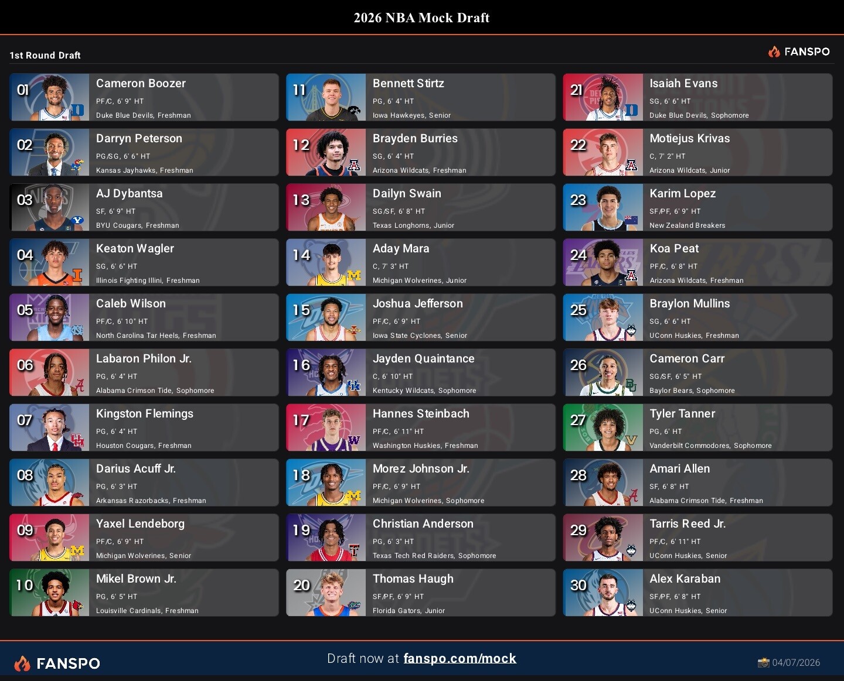Select the name 'Jayden Quaintance'
The image size is (844, 681).
[424, 359]
